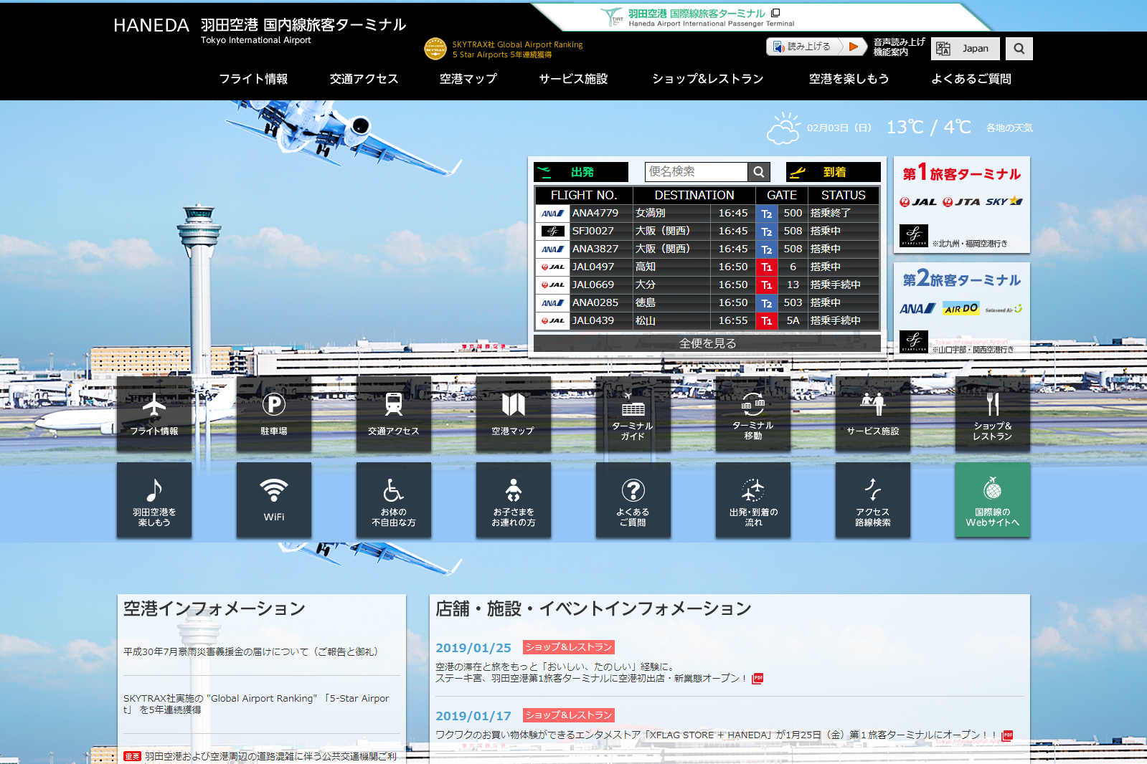
Task: Open the フライト情報 navigation menu
Action: coord(253,79)
